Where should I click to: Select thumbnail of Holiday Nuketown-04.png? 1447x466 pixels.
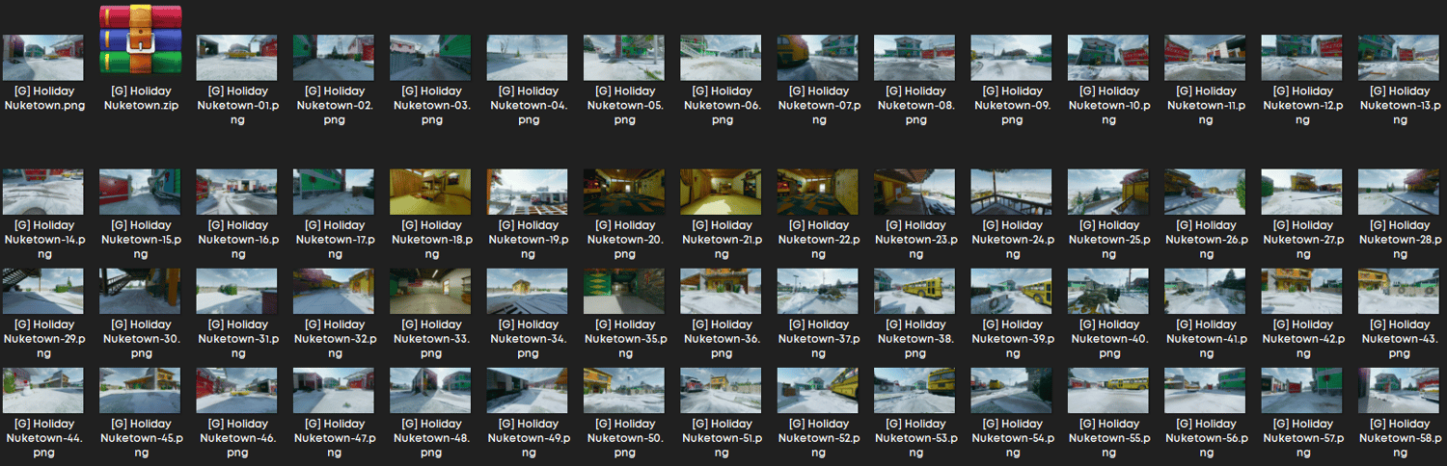pos(527,58)
